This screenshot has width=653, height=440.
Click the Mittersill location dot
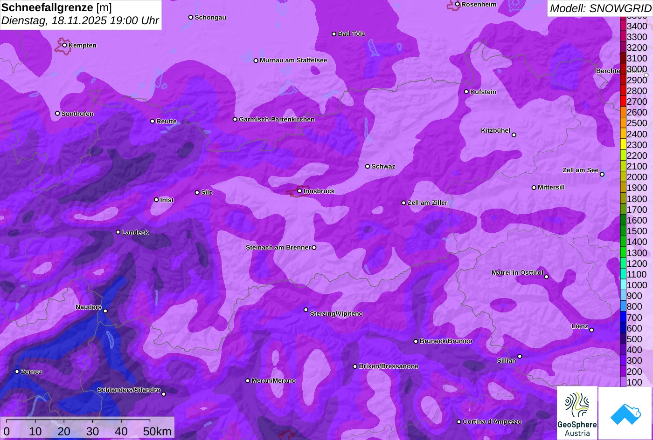point(534,188)
